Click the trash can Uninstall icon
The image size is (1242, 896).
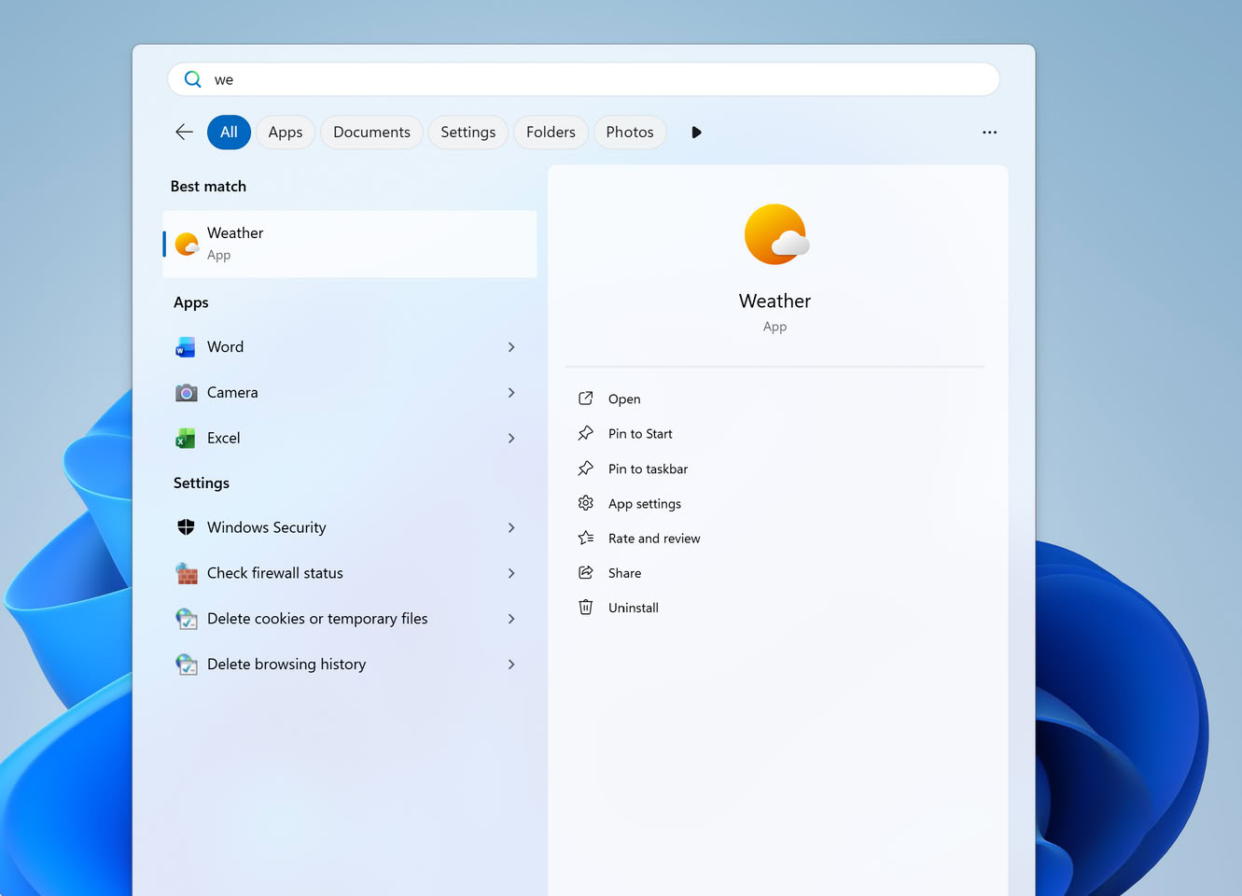(x=586, y=608)
